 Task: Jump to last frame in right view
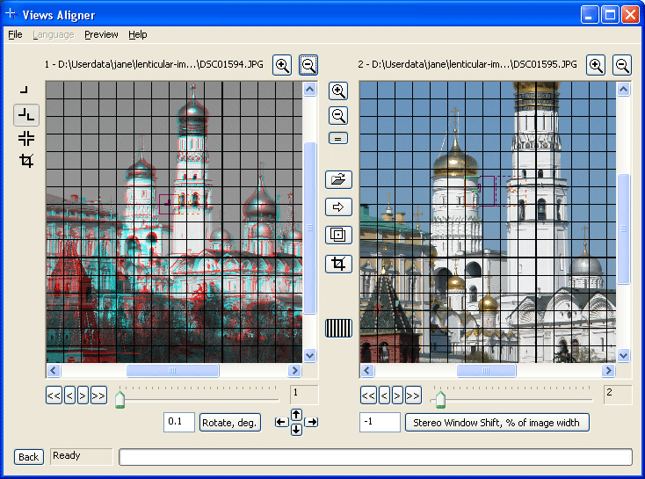pos(413,396)
